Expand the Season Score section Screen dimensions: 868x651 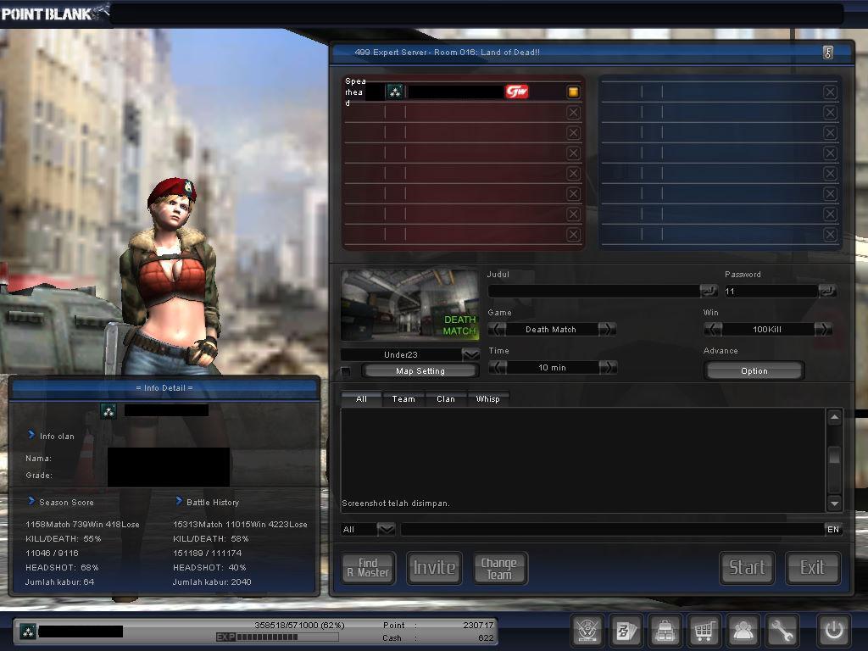click(x=31, y=501)
